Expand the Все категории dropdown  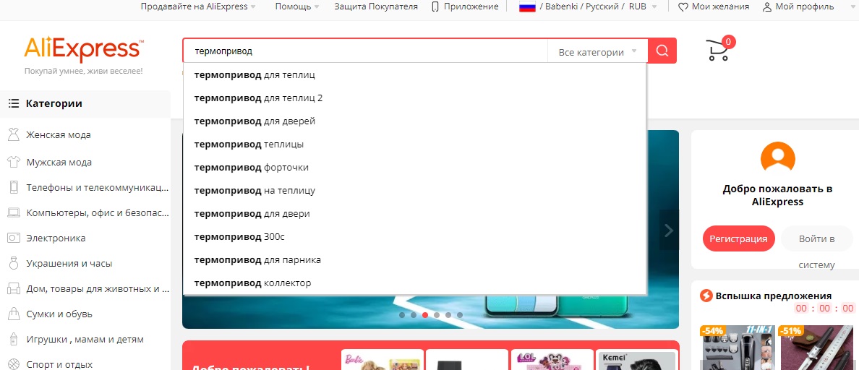tap(597, 52)
